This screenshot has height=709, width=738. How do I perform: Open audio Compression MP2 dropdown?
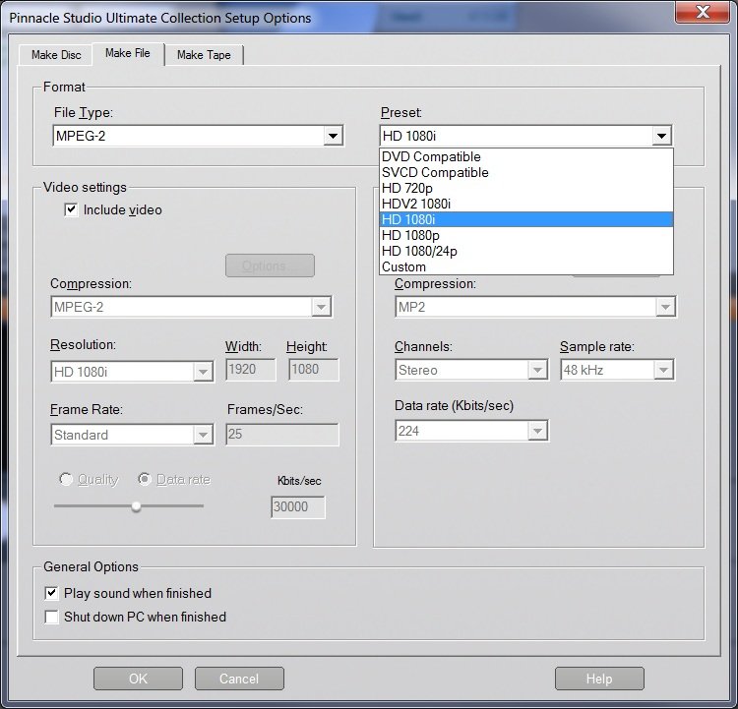(x=535, y=307)
